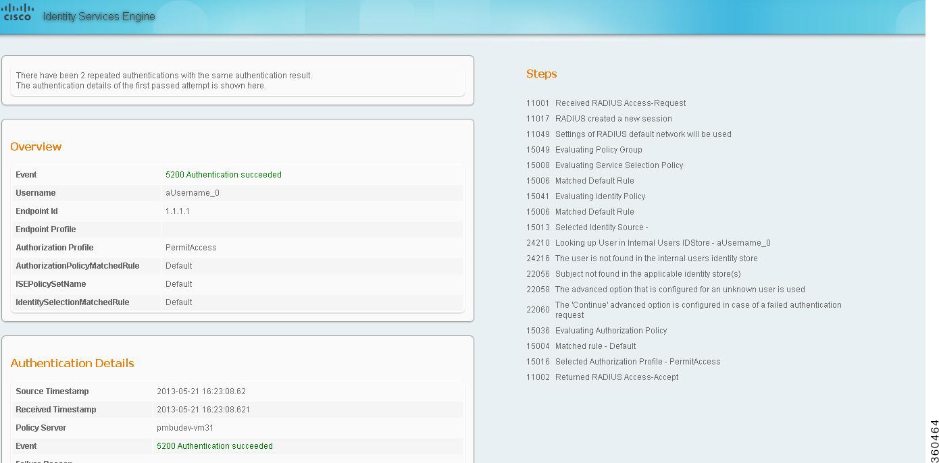This screenshot has height=463, width=939.
Task: Click step 11002 Returned RADIUS Access-Accept
Action: click(603, 377)
